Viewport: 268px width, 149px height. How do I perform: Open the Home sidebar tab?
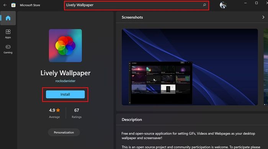8,18
